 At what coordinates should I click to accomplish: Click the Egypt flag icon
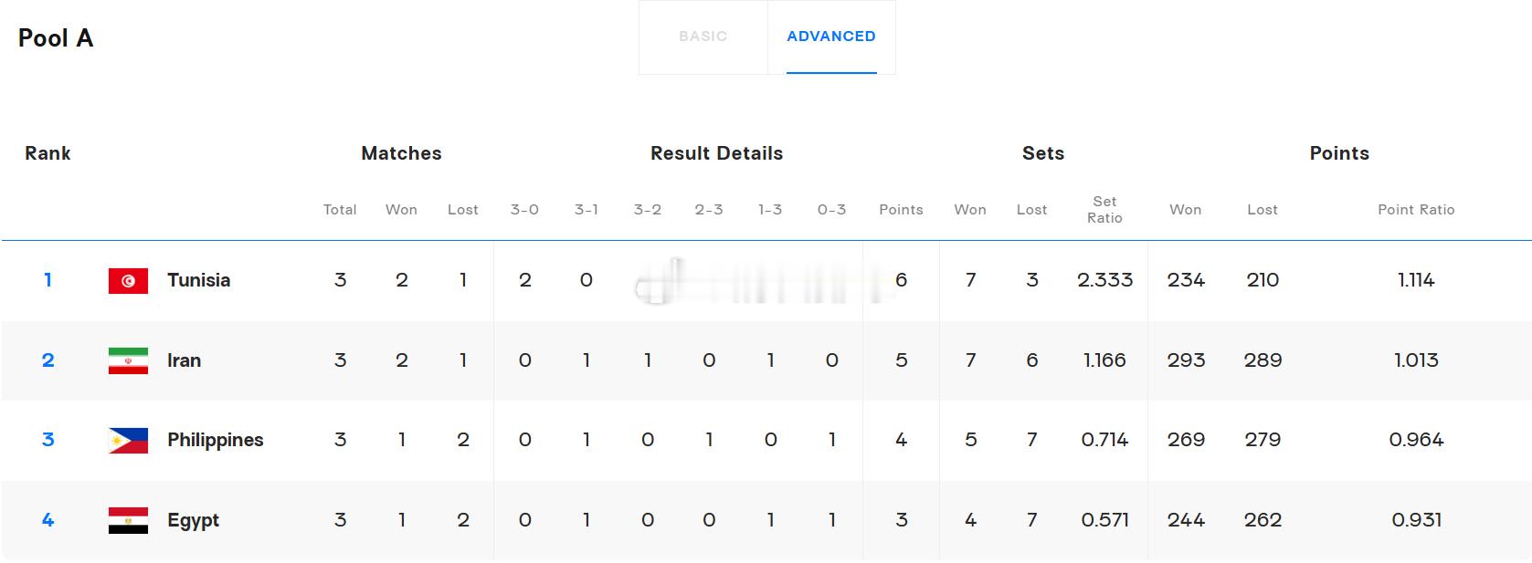[x=128, y=520]
